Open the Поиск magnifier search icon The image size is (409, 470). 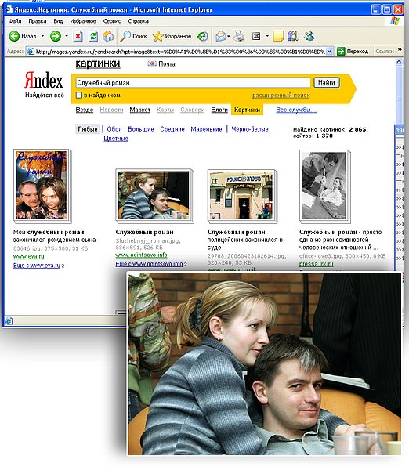click(x=125, y=36)
